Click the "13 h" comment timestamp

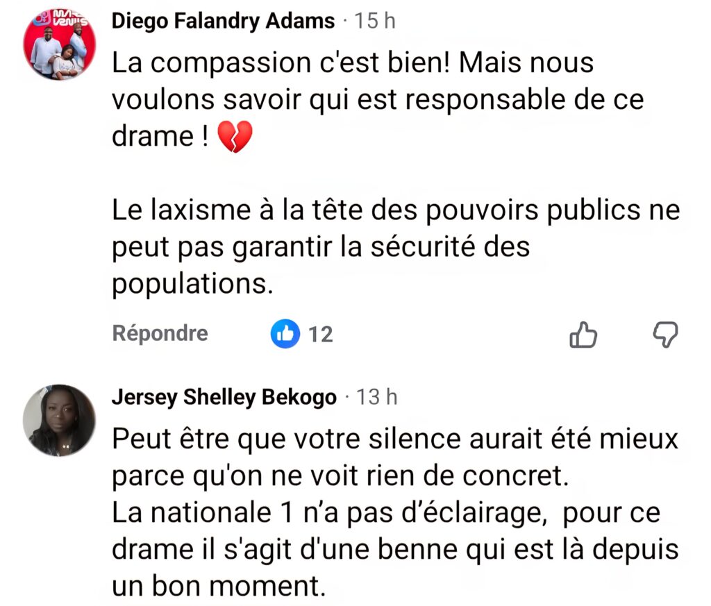pyautogui.click(x=376, y=398)
